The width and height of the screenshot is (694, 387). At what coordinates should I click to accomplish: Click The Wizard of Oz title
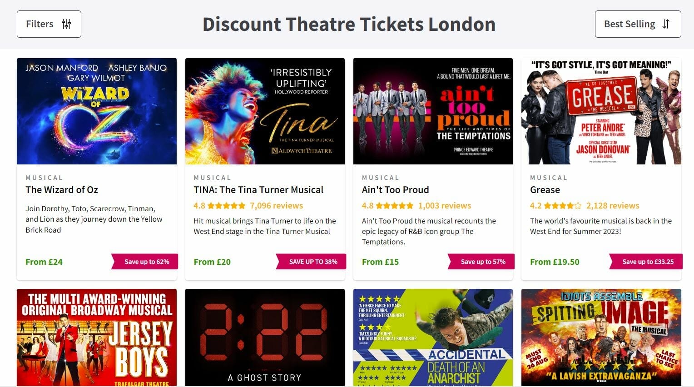pyautogui.click(x=62, y=190)
